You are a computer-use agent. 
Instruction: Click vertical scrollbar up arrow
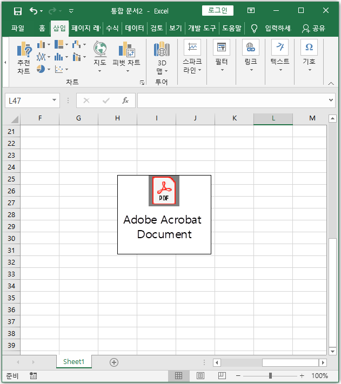[x=332, y=119]
